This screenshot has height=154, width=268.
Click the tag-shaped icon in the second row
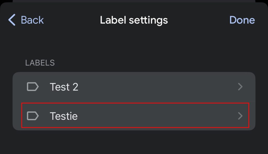32,116
